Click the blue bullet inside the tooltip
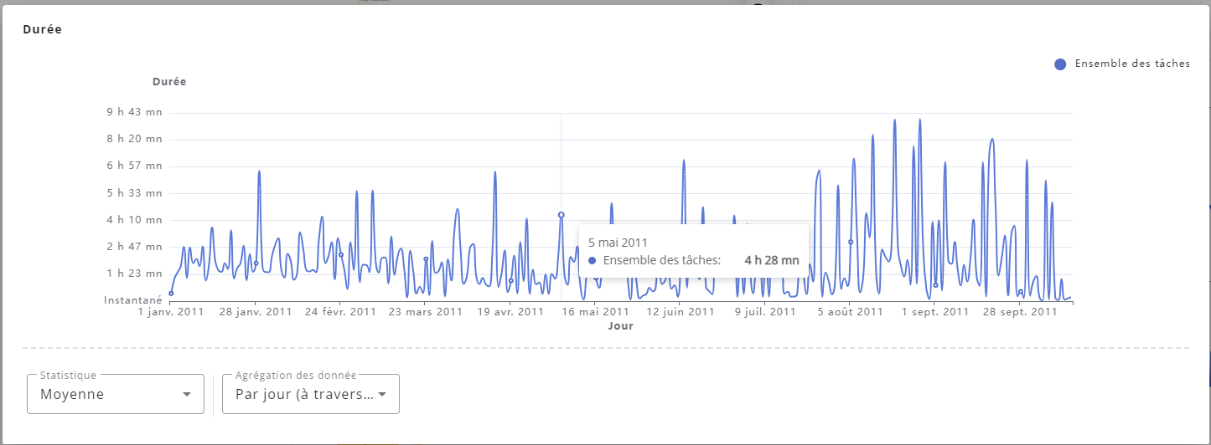The width and height of the screenshot is (1211, 445). pyautogui.click(x=593, y=261)
